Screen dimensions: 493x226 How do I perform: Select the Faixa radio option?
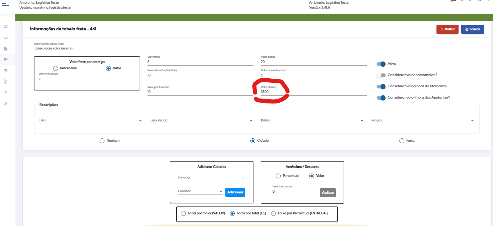(402, 141)
